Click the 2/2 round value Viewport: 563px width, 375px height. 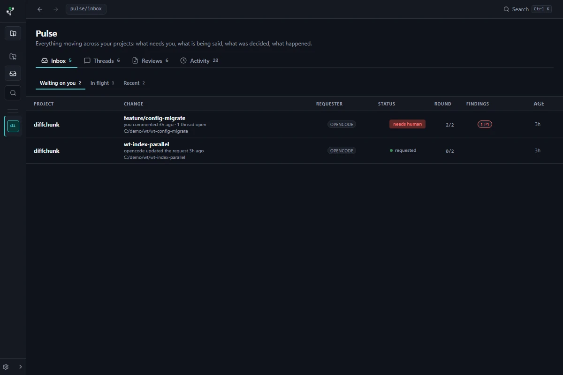[x=450, y=125]
